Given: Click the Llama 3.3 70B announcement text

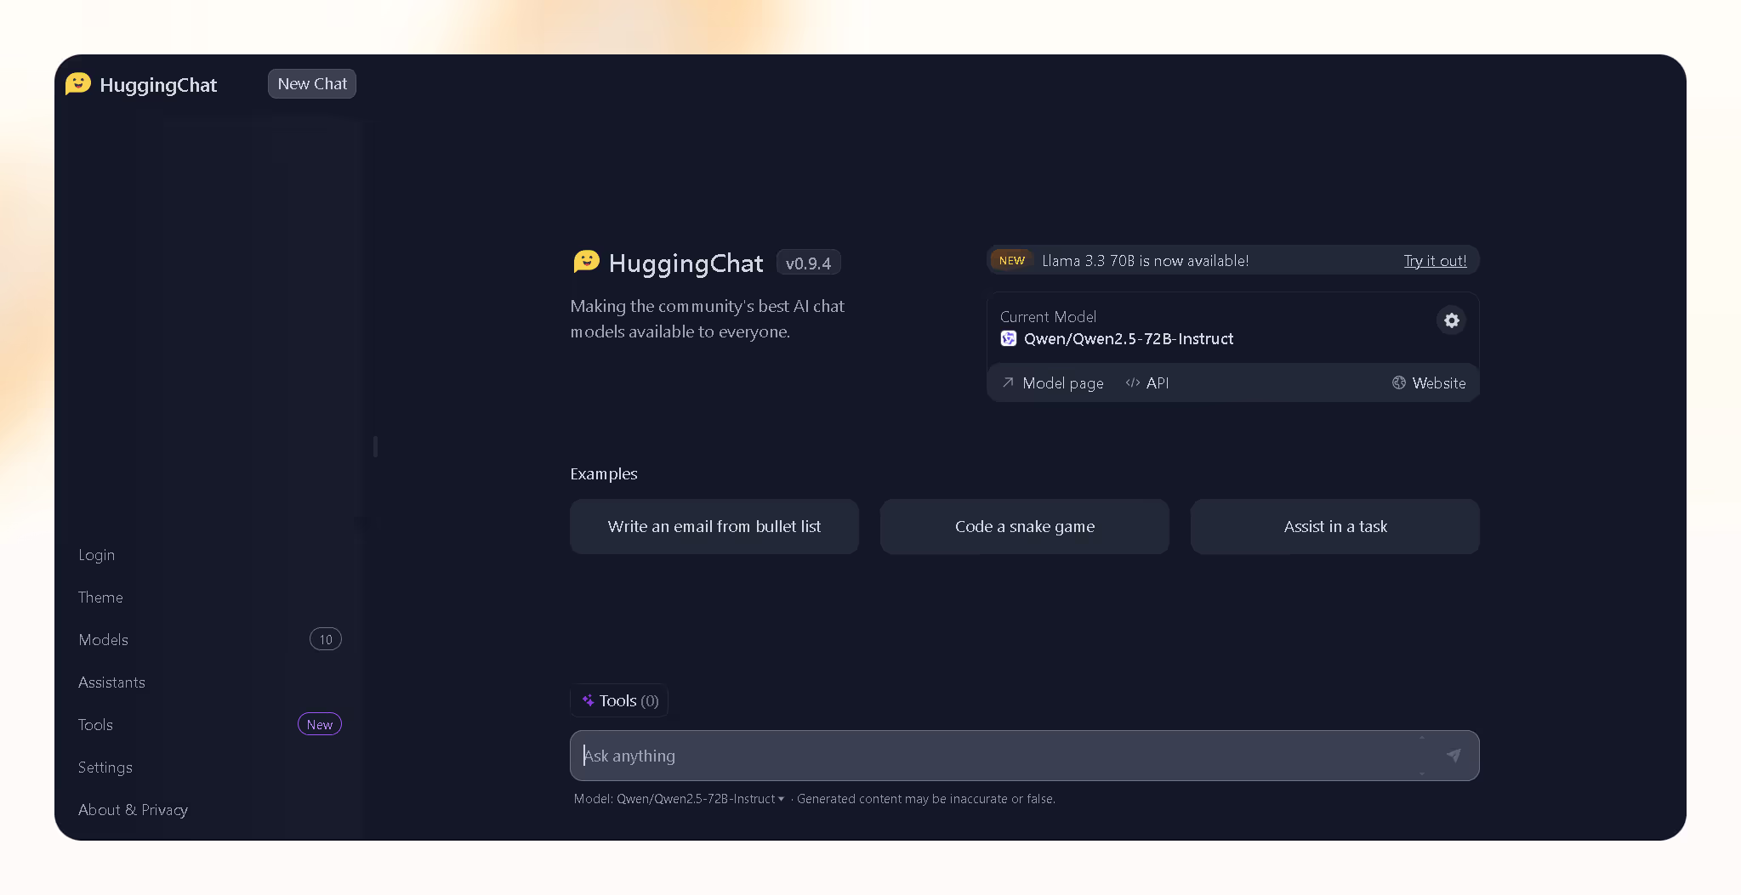Looking at the screenshot, I should click(x=1146, y=261).
